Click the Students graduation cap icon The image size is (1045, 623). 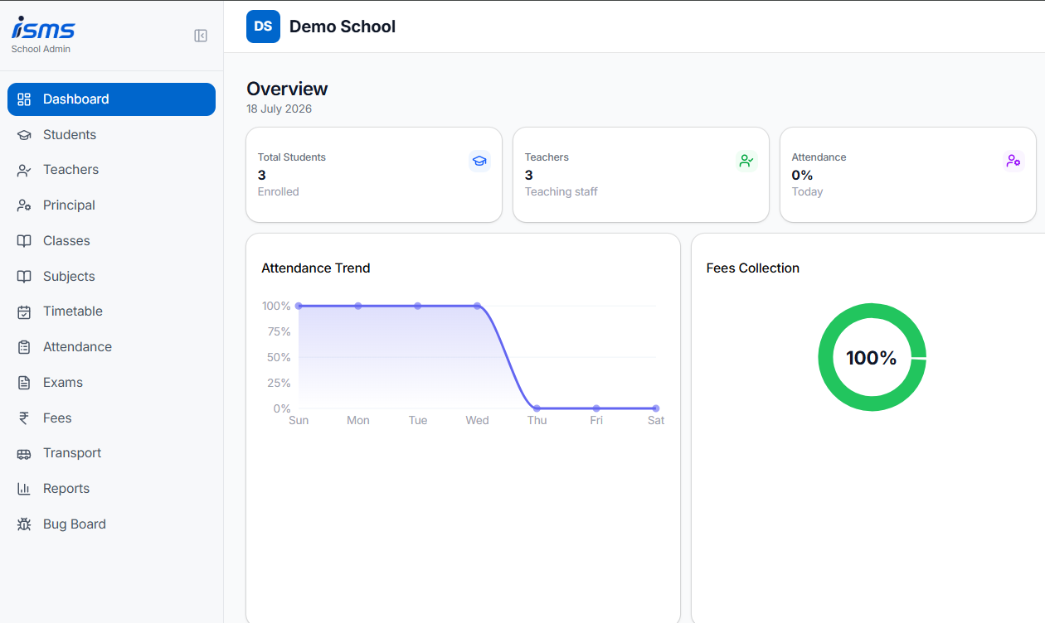pyautogui.click(x=24, y=135)
